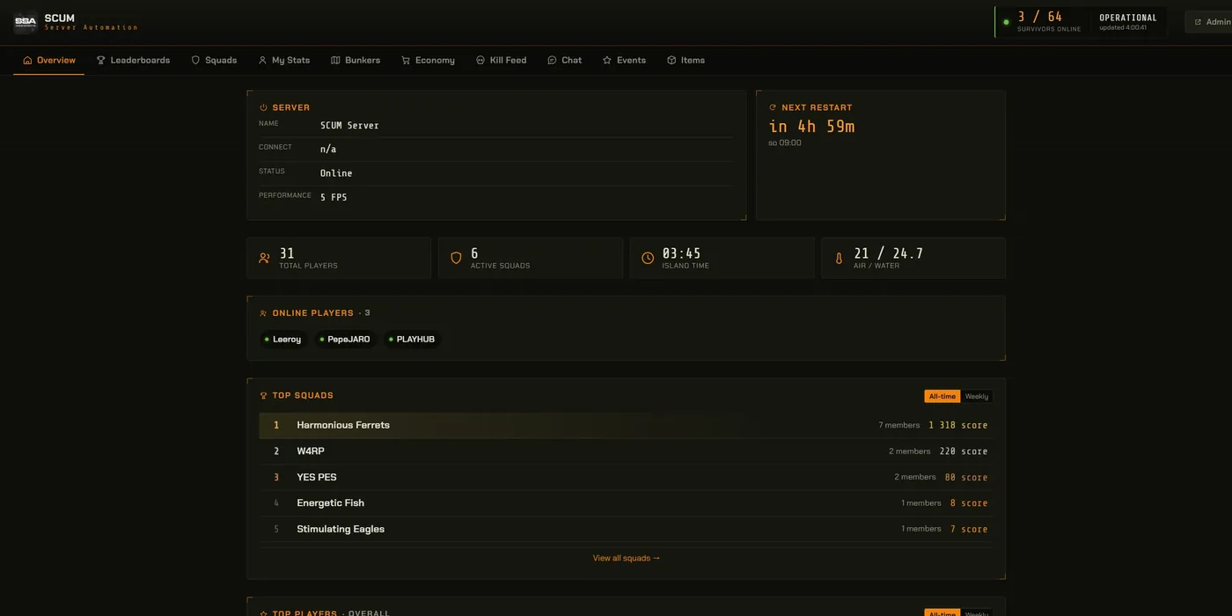Screen dimensions: 1232x616
Task: Switch to the Chat tab
Action: point(564,61)
